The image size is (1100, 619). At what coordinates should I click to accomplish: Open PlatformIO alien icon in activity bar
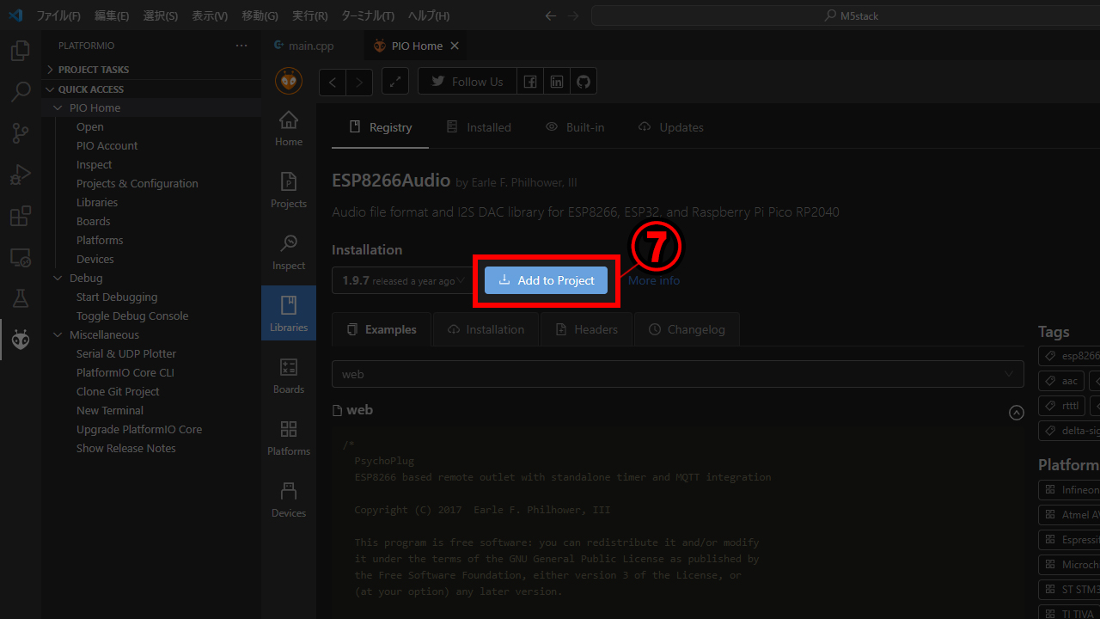click(x=21, y=340)
